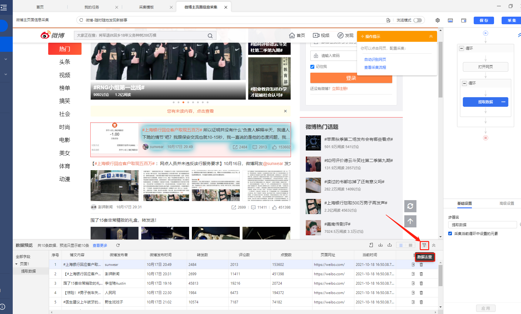The width and height of the screenshot is (521, 314).
Task: Delete data row 3 with its trash icon
Action: 421,283
